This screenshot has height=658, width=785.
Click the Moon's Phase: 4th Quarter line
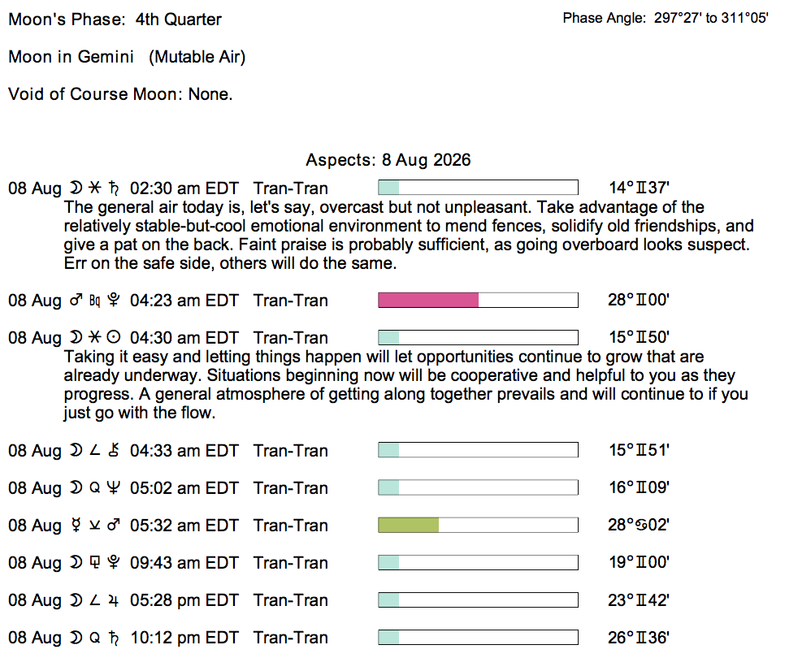pyautogui.click(x=115, y=19)
